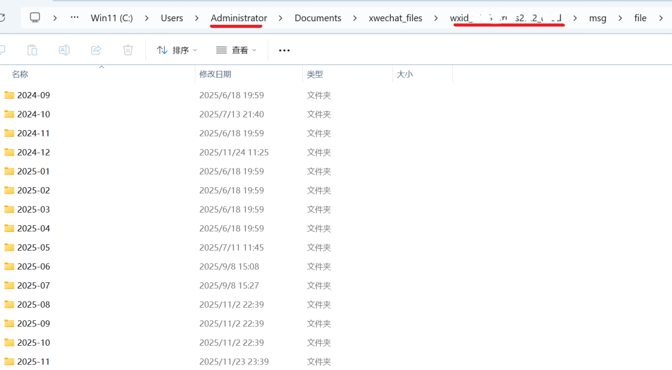
Task: Sort by the 修改日期 column header
Action: [215, 74]
